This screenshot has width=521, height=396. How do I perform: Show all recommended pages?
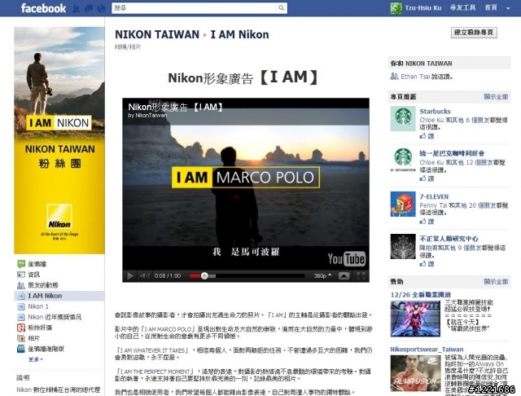click(496, 97)
